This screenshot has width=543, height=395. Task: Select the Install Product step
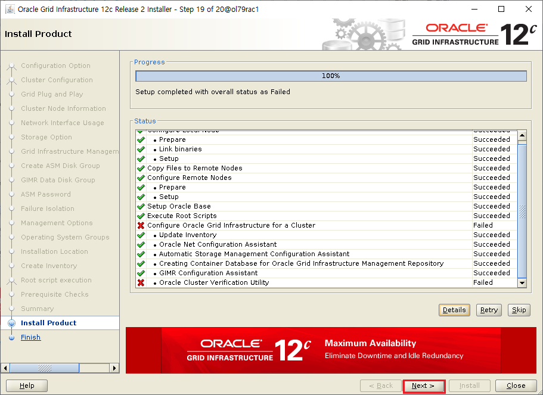pyautogui.click(x=48, y=323)
